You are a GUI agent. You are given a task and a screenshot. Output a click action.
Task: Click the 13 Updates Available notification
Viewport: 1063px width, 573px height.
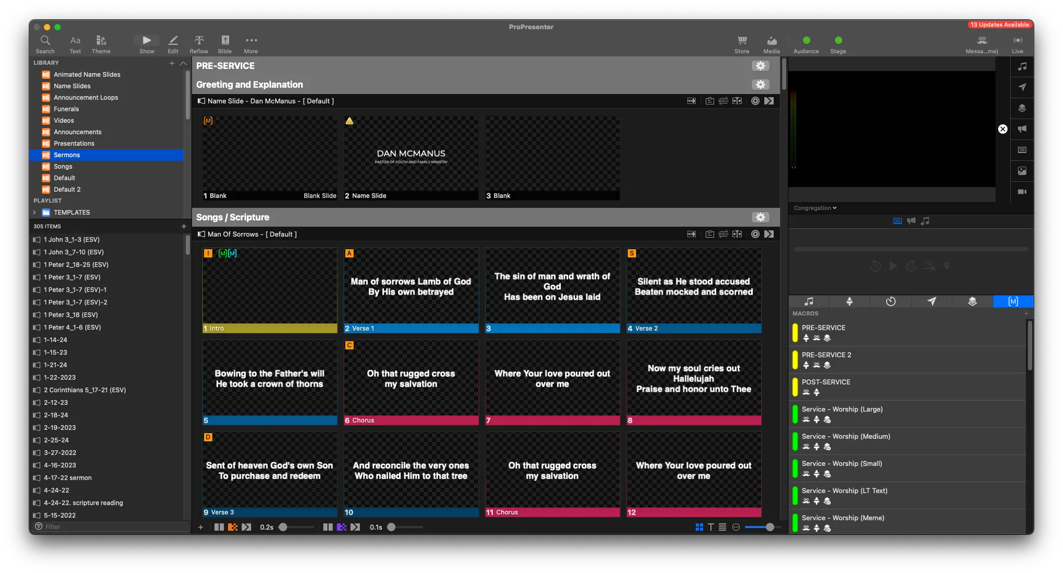click(1000, 24)
